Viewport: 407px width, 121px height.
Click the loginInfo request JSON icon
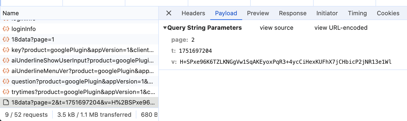[6, 29]
